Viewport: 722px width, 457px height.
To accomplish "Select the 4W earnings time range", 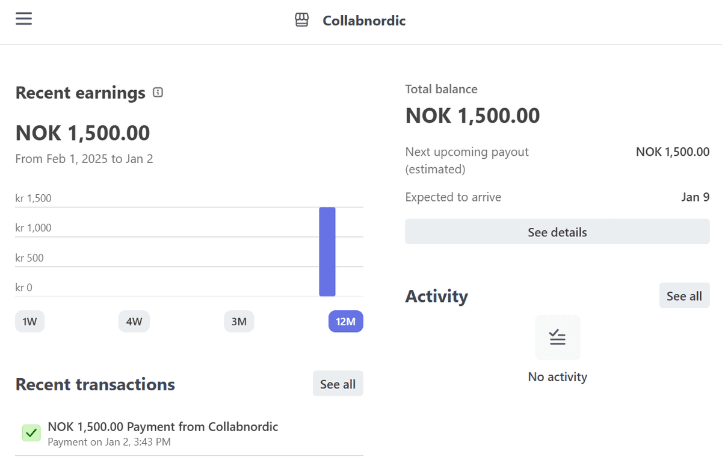I will click(x=134, y=321).
